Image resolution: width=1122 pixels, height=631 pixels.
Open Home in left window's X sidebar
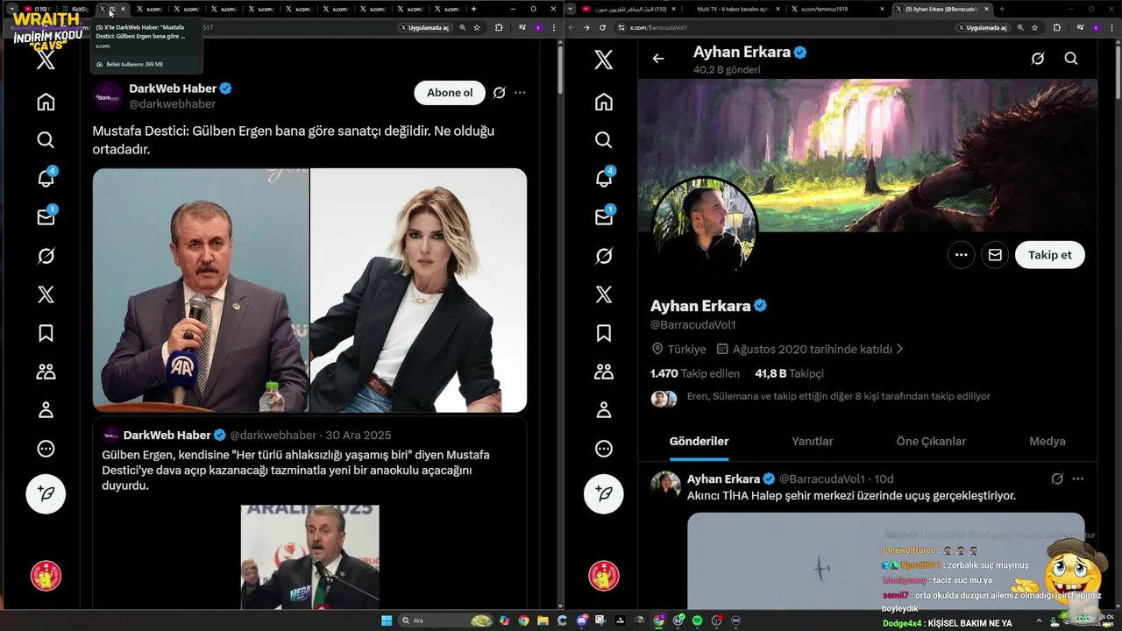point(46,102)
